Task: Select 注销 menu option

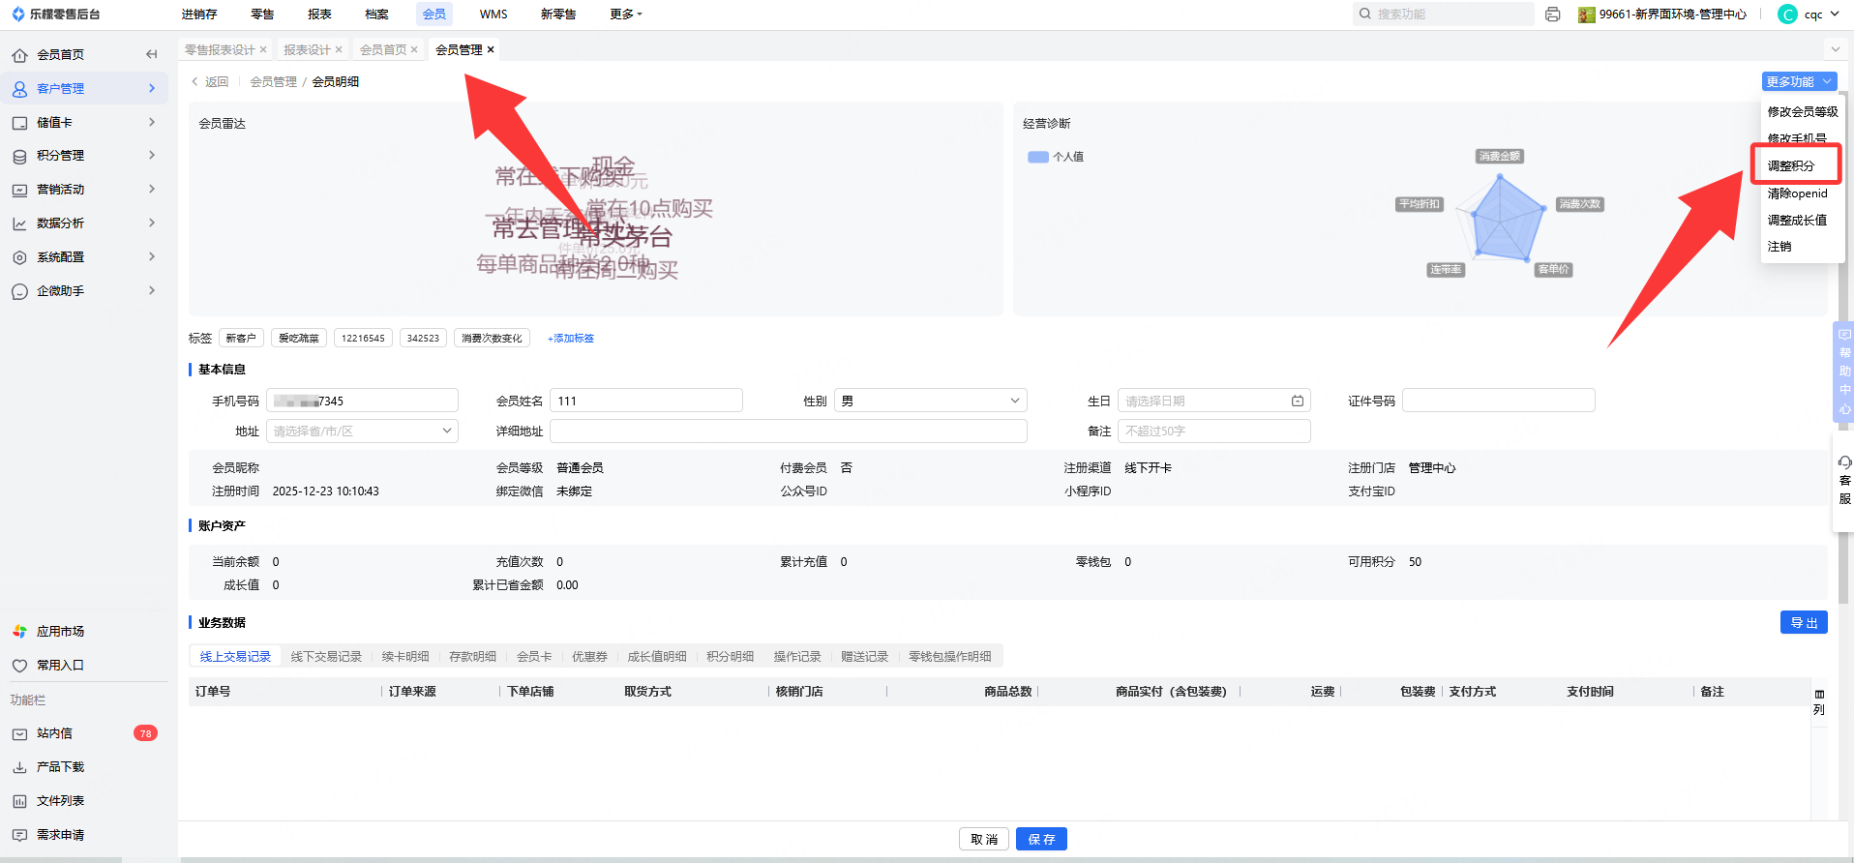Action: point(1779,247)
